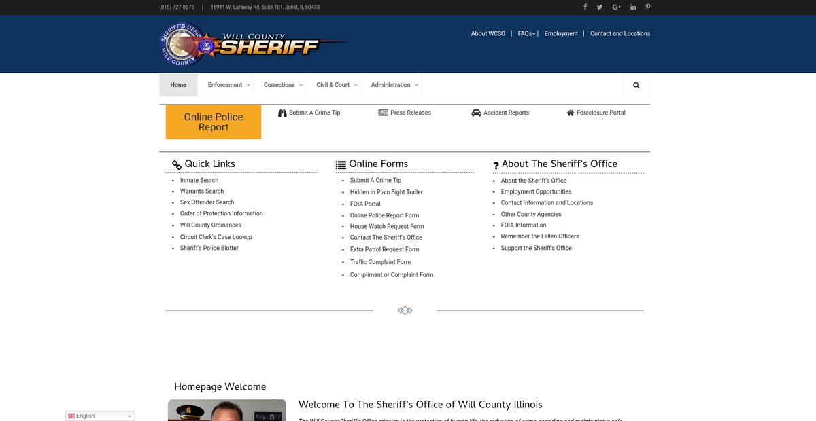This screenshot has width=816, height=421.
Task: Open Support the Sheriff's Office link
Action: coord(537,248)
